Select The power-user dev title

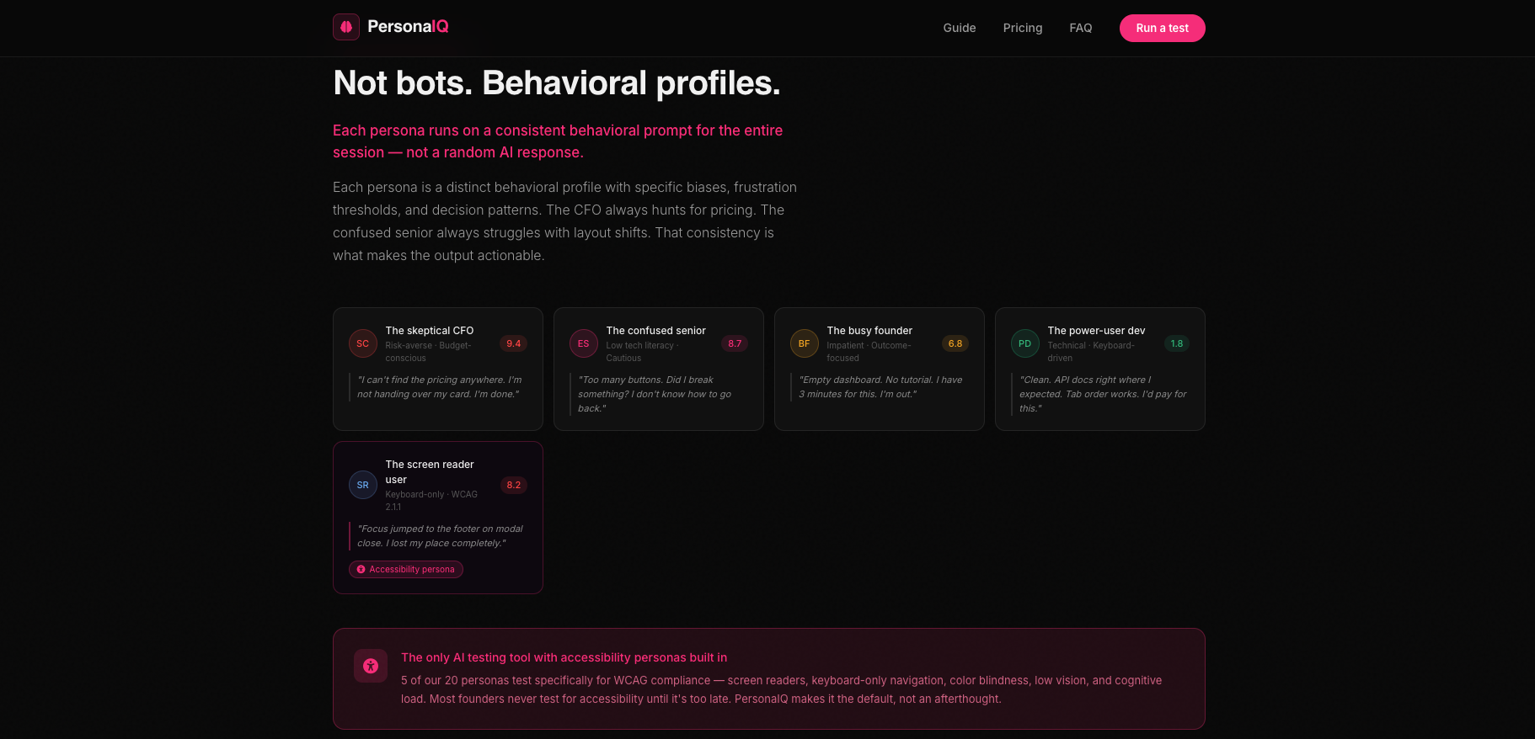click(x=1096, y=331)
